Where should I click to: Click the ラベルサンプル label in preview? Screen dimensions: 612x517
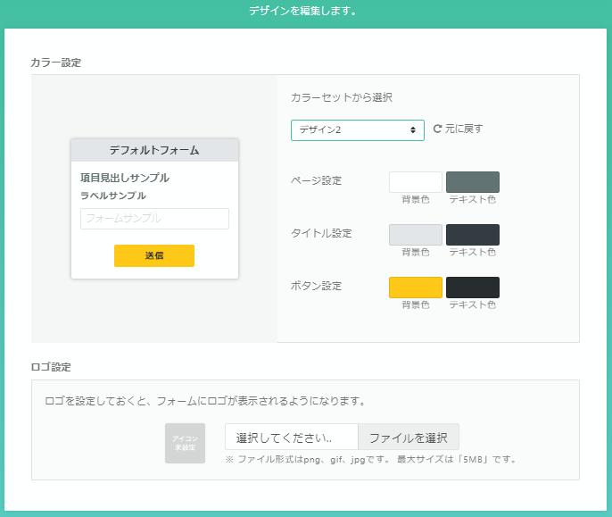[113, 196]
